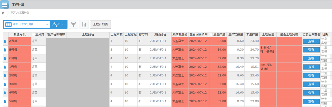332x107 pixels.
Task: Click the app list menu icon
Action: coord(5,5)
